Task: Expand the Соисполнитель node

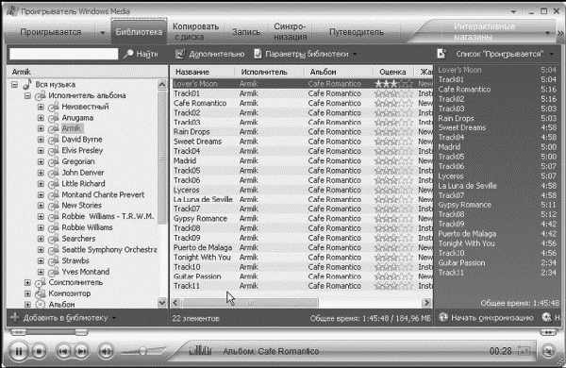Action: [x=27, y=282]
